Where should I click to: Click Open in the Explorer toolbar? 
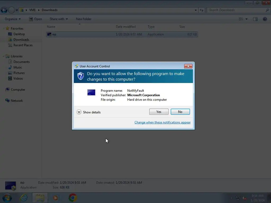coord(36,19)
